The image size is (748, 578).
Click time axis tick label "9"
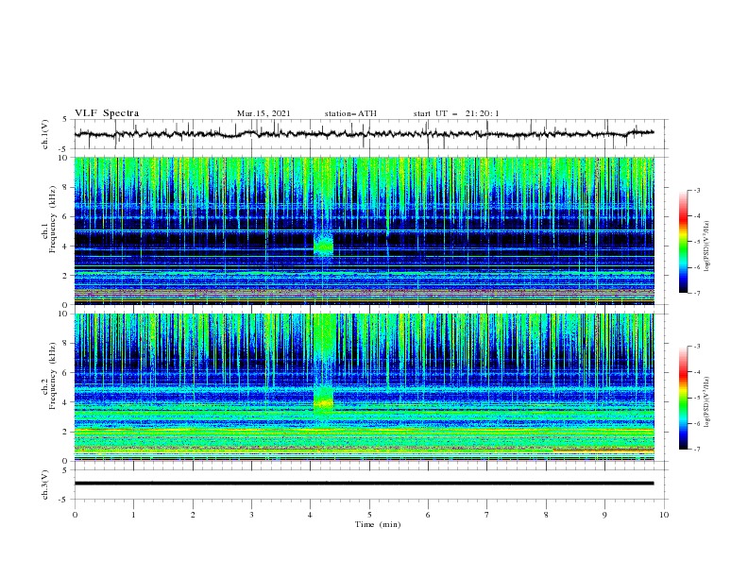[604, 515]
